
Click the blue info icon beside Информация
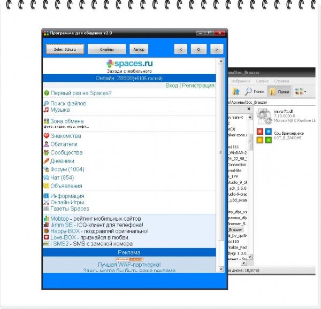point(46,196)
